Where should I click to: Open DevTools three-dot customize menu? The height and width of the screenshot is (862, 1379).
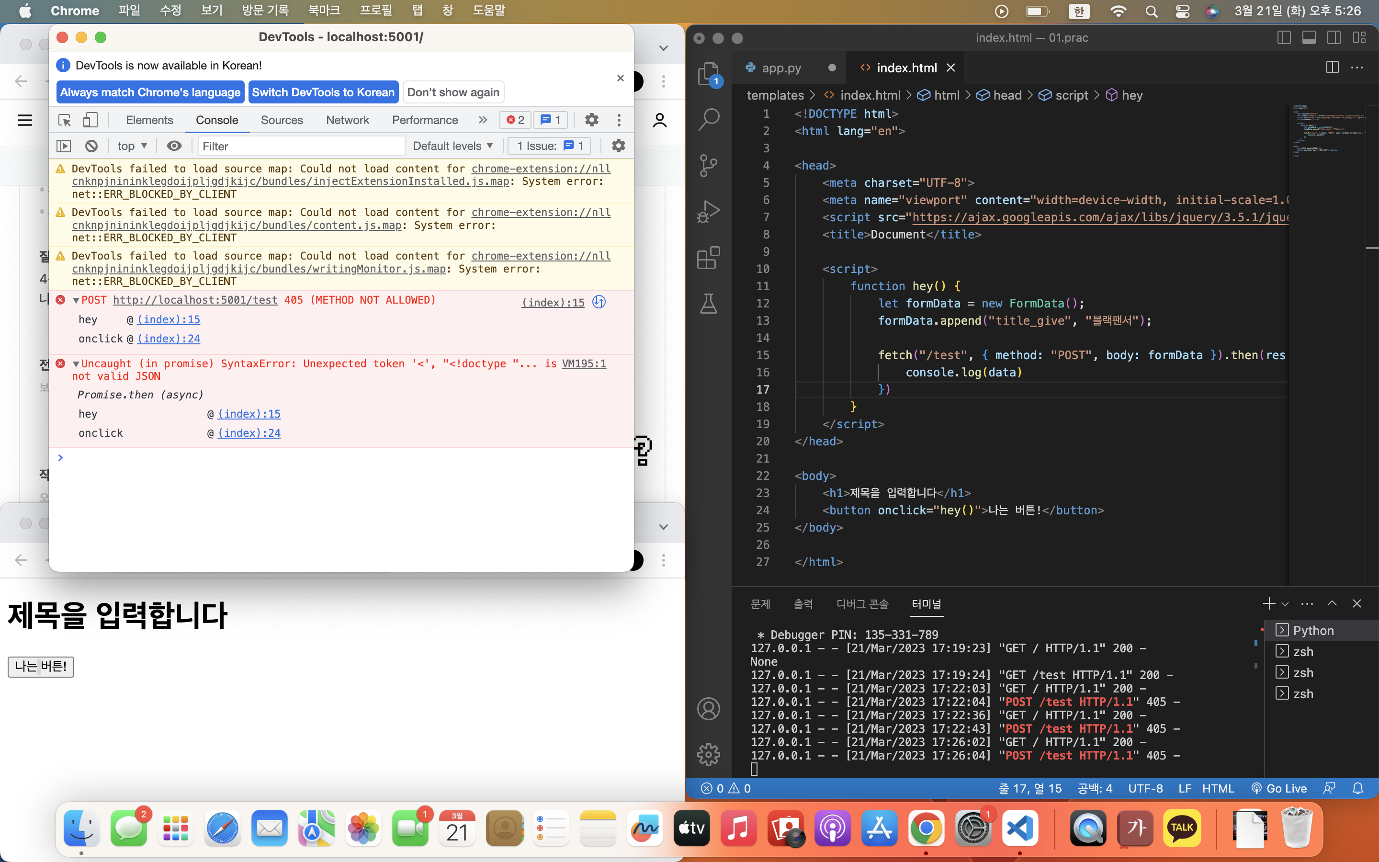[619, 120]
